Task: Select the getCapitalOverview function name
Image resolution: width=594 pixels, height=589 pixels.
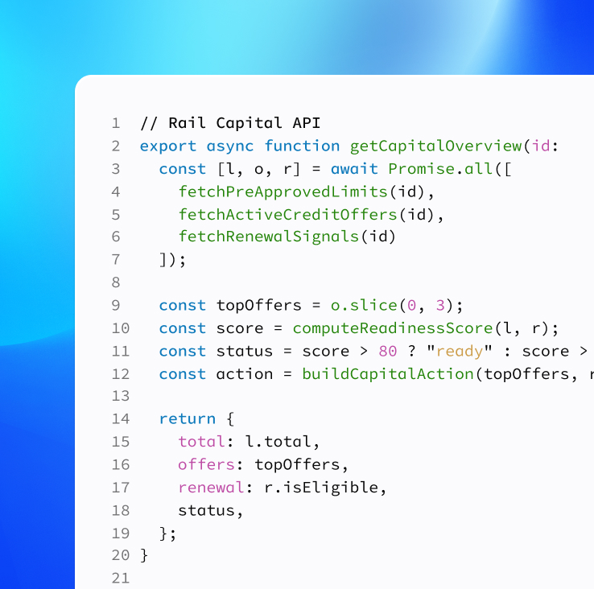Action: coord(435,146)
